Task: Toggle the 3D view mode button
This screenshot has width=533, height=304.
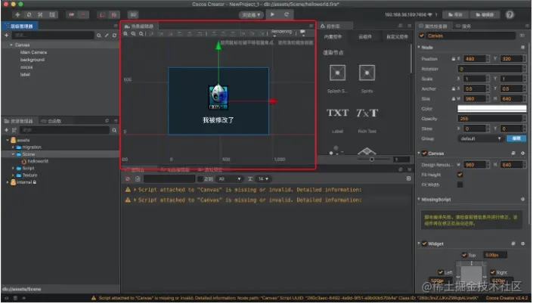Action: [x=133, y=14]
